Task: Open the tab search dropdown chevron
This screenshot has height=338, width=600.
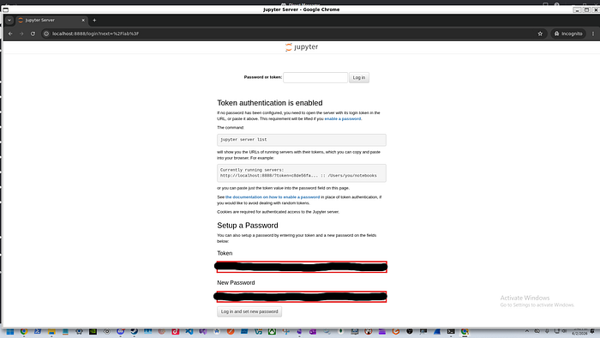Action: (9, 21)
